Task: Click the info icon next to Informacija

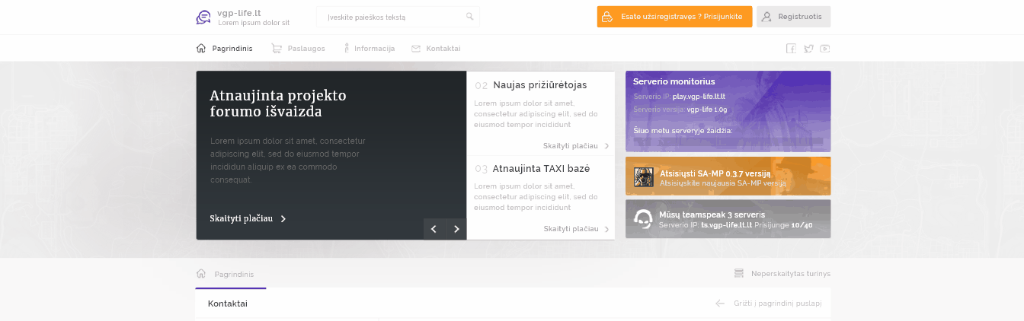Action: point(347,48)
